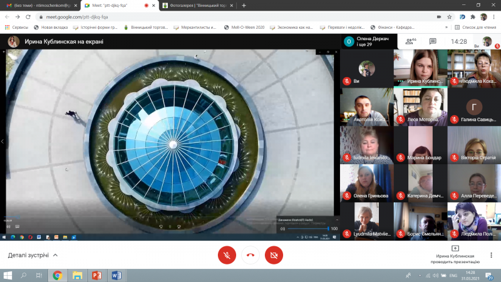This screenshot has height=282, width=501.
Task: Select Борис Ємельян video tile
Action: click(420, 221)
